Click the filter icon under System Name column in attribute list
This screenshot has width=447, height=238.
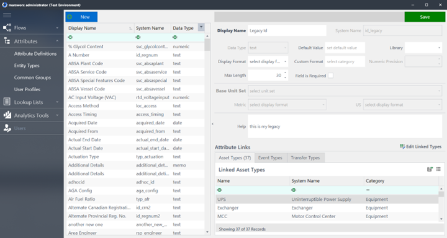(x=138, y=37)
